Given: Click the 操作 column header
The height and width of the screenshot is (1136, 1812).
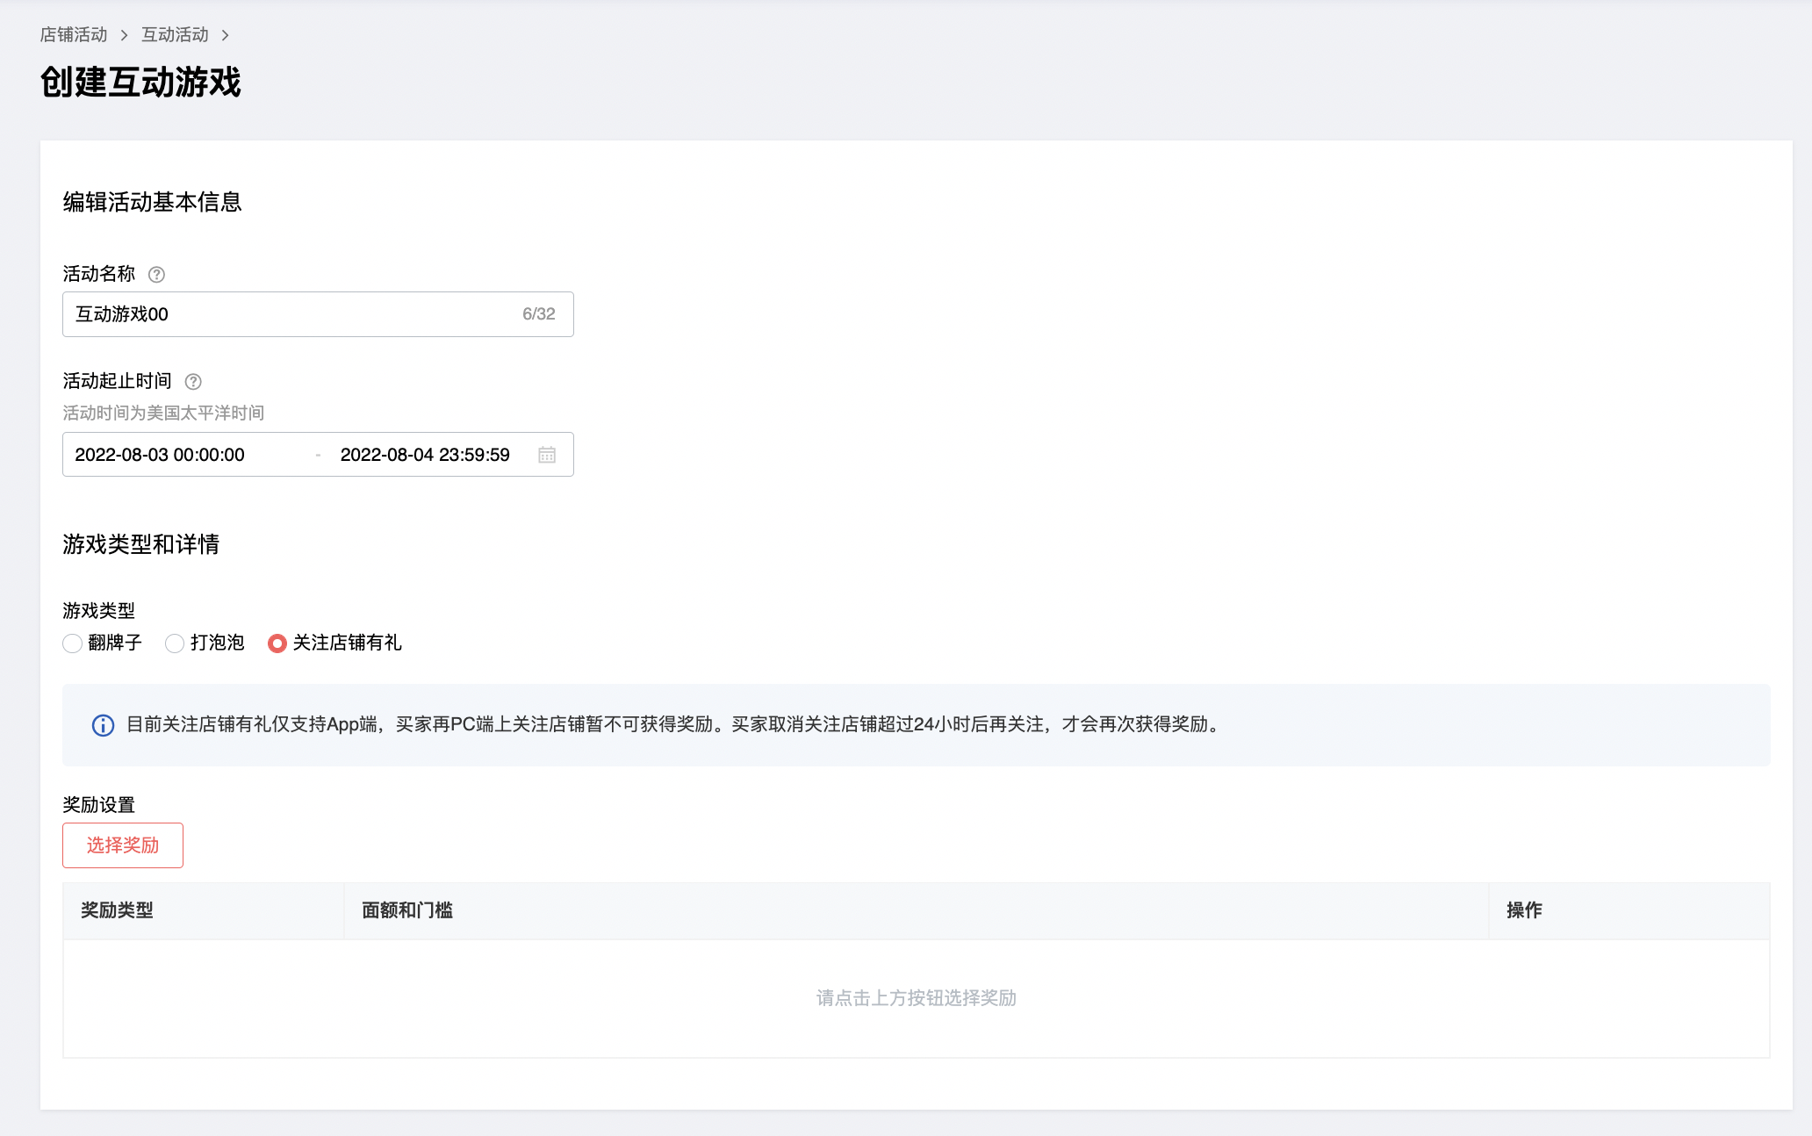Looking at the screenshot, I should click(x=1524, y=910).
